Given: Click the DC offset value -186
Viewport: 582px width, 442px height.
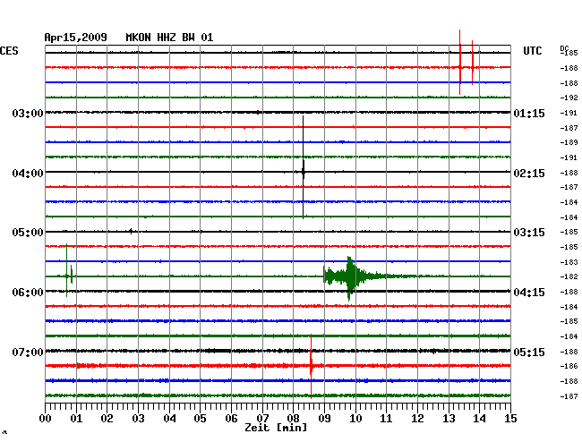Looking at the screenshot, I should pos(569,366).
